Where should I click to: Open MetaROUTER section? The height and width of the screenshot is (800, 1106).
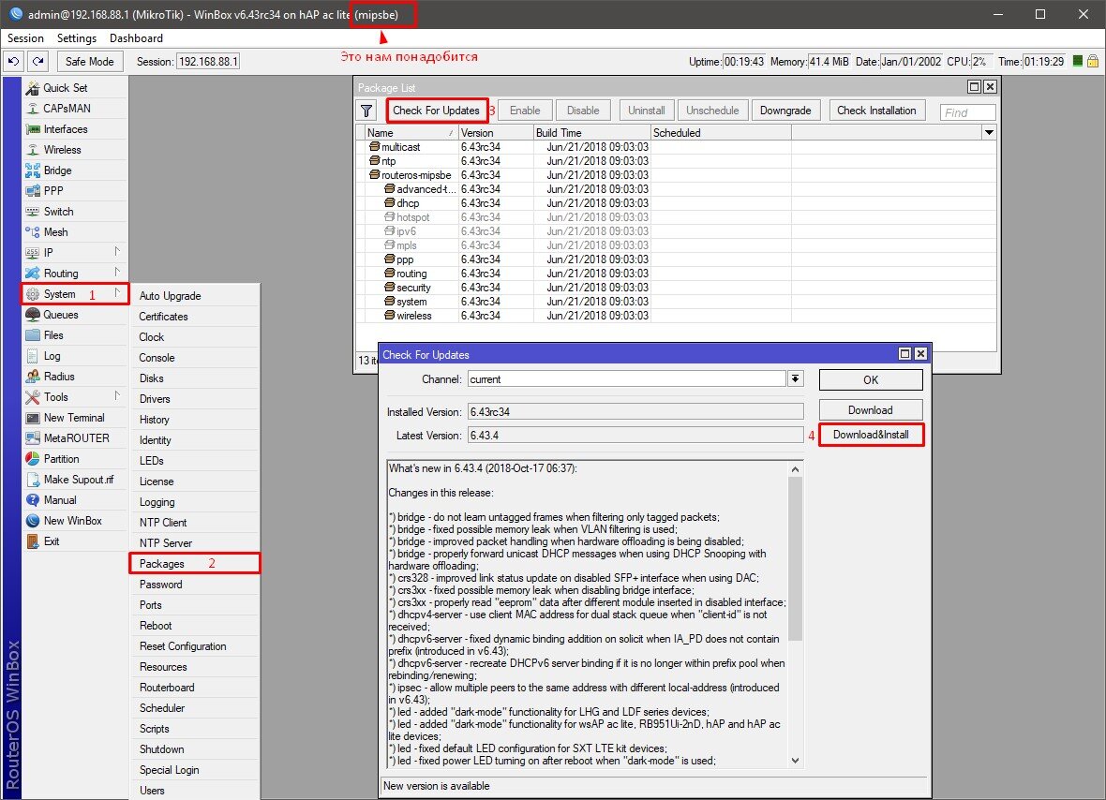pyautogui.click(x=76, y=437)
